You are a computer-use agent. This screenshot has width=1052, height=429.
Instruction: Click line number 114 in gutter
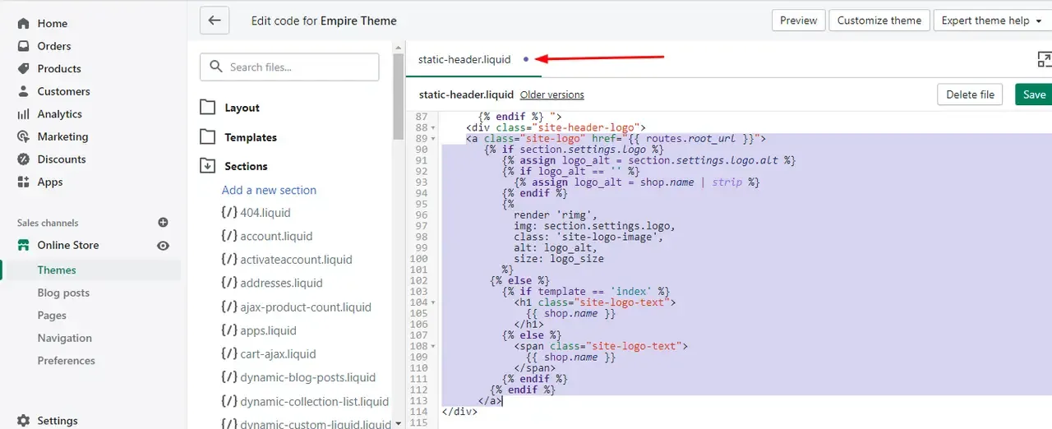coord(420,412)
